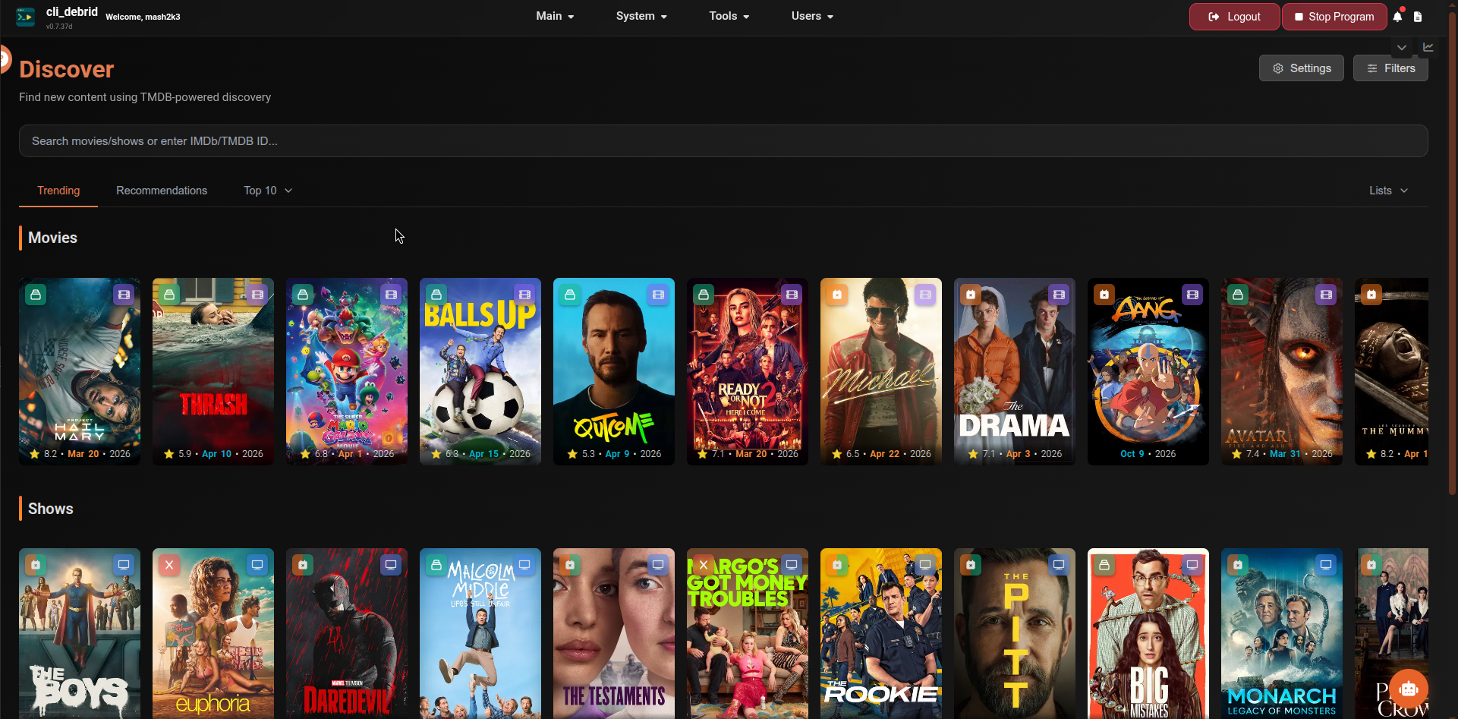This screenshot has width=1458, height=719.
Task: Click the green status badge on Outcome
Action: 570,294
